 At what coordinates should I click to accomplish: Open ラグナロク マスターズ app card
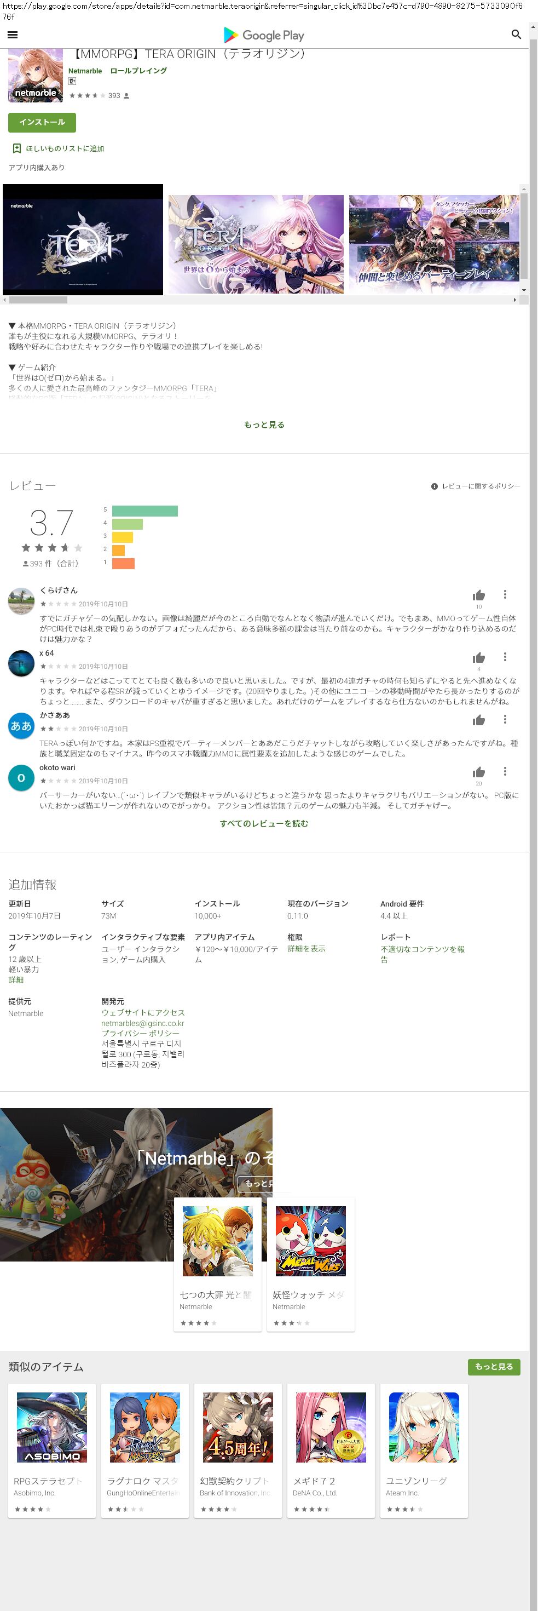coord(145,1451)
